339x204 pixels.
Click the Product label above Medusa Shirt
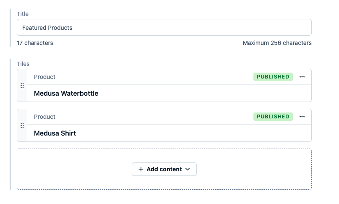(44, 117)
